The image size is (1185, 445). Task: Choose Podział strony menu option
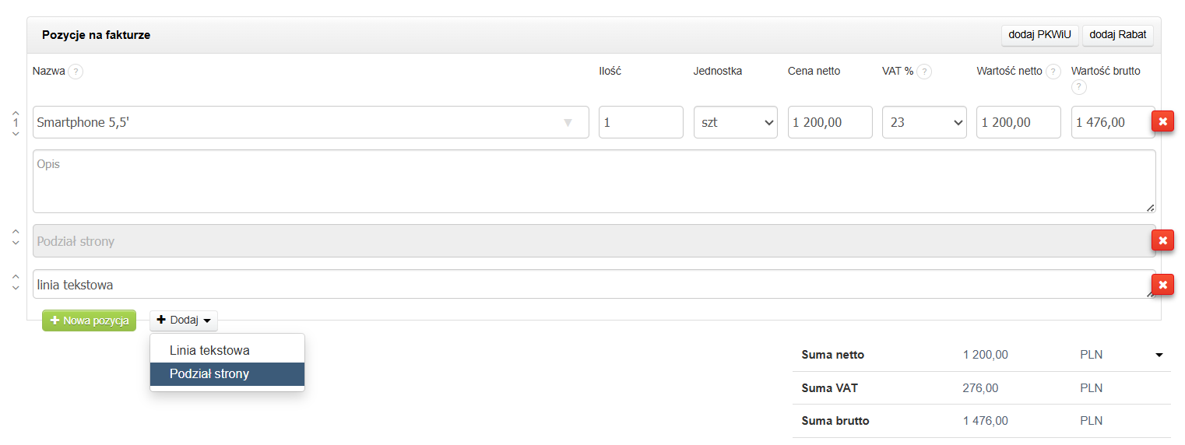[x=209, y=374]
